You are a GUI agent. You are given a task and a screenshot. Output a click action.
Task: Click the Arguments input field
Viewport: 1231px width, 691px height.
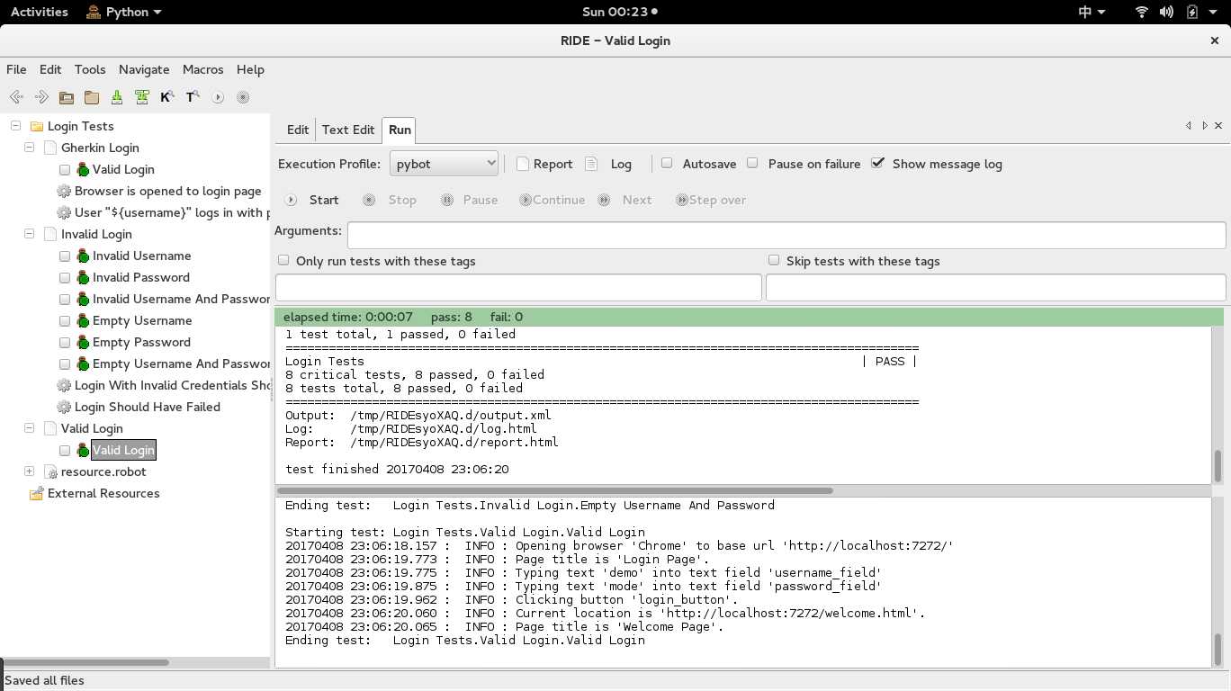(x=786, y=235)
